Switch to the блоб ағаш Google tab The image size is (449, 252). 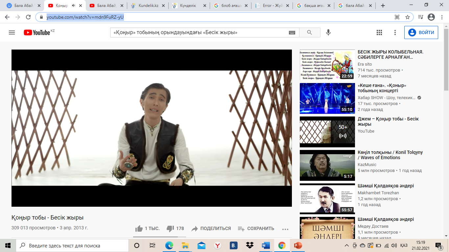[231, 6]
